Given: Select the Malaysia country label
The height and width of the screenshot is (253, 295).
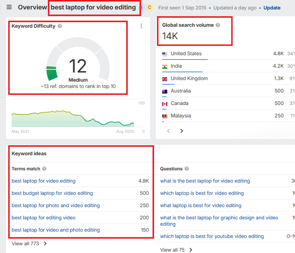Looking at the screenshot, I should (x=181, y=116).
